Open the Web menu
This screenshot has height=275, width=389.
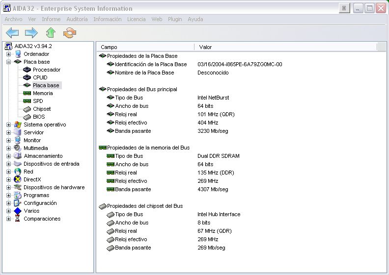157,19
